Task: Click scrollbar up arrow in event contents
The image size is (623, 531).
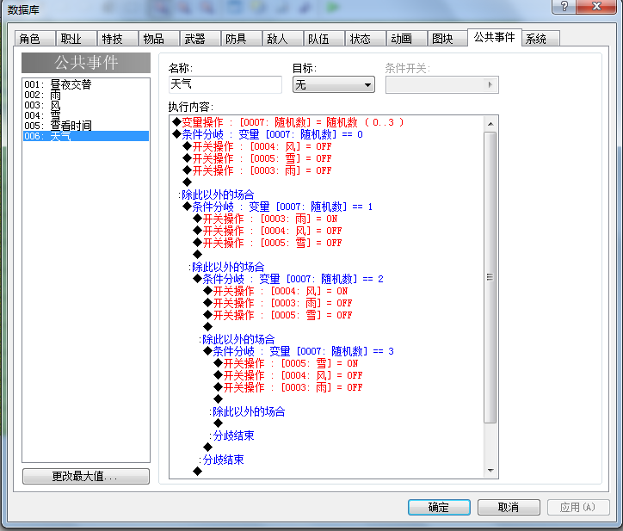Action: coord(490,124)
